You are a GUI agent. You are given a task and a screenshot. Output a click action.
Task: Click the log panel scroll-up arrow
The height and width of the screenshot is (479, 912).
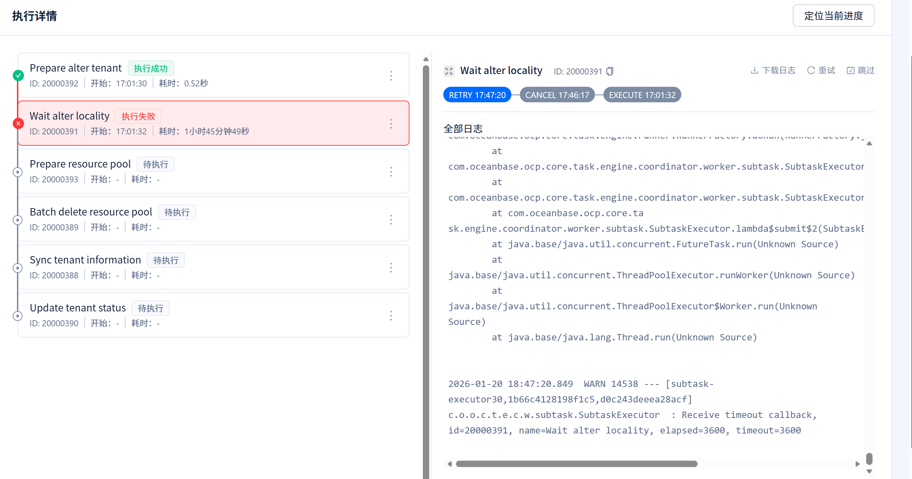point(869,143)
